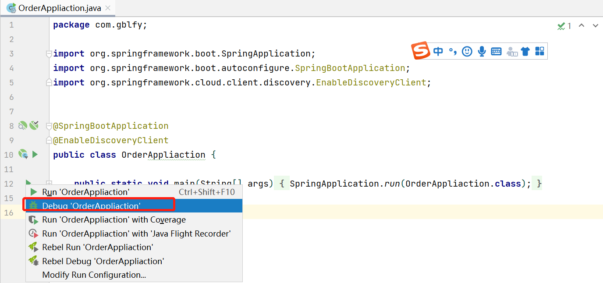Select Debug 'OrderAppliaction' menu entry
Screen dimensions: 603x283
[x=134, y=206]
